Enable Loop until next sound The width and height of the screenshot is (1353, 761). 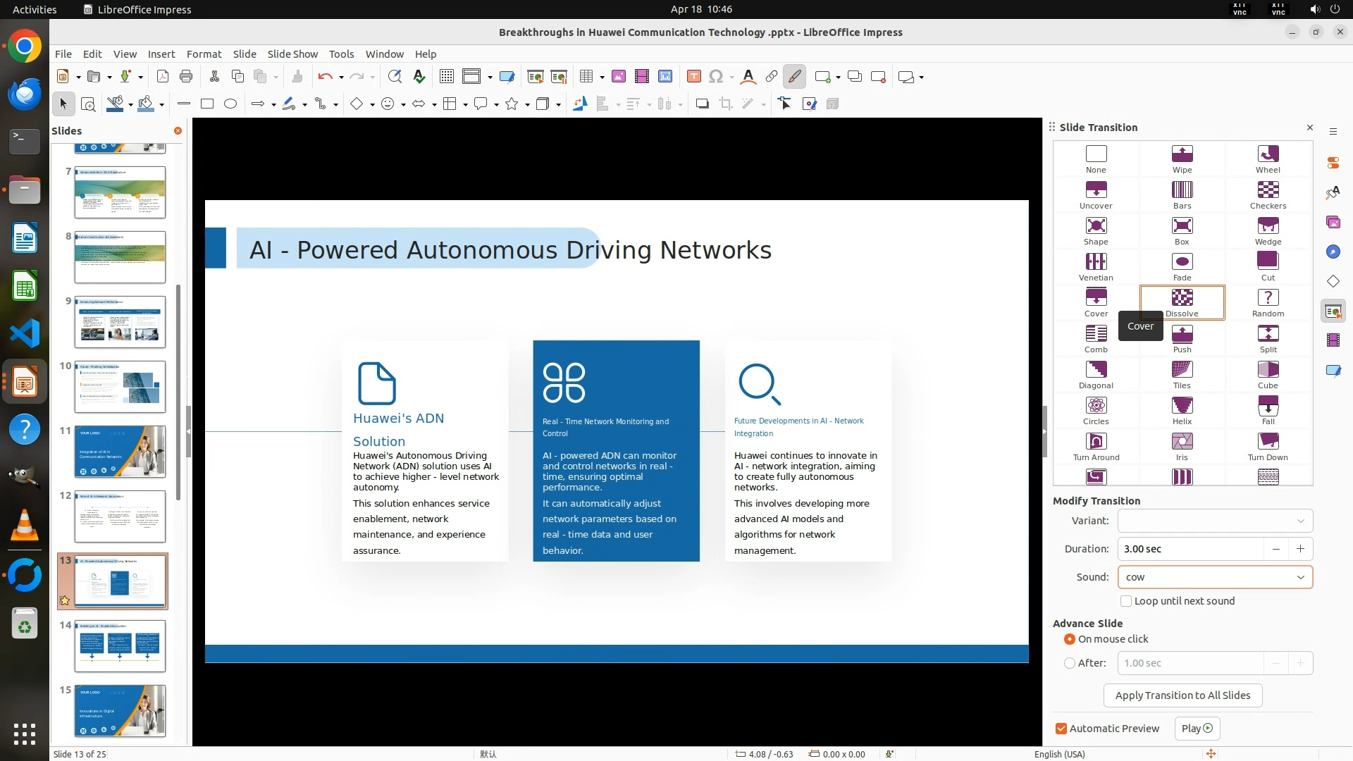[1126, 601]
